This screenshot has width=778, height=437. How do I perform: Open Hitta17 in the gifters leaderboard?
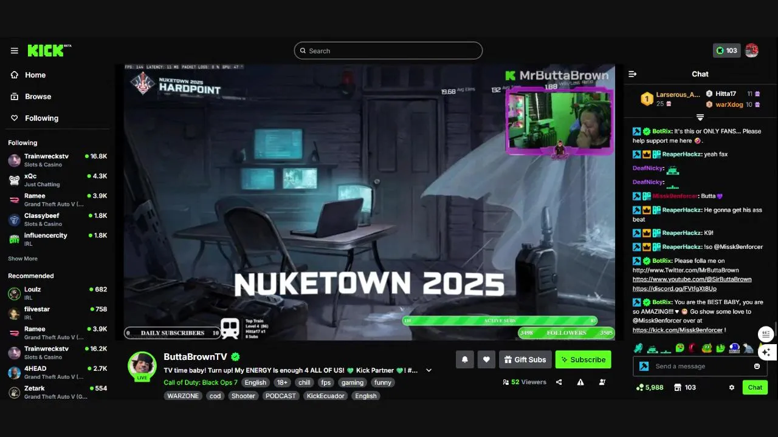[733, 94]
